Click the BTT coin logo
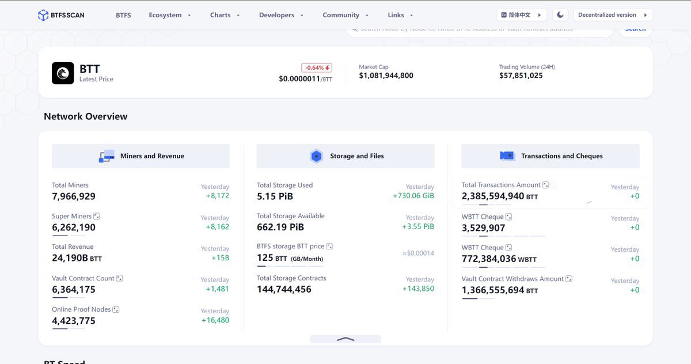This screenshot has width=691, height=364. pyautogui.click(x=62, y=73)
